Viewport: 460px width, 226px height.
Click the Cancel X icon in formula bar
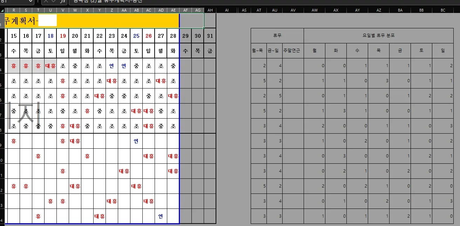[x=47, y=1]
